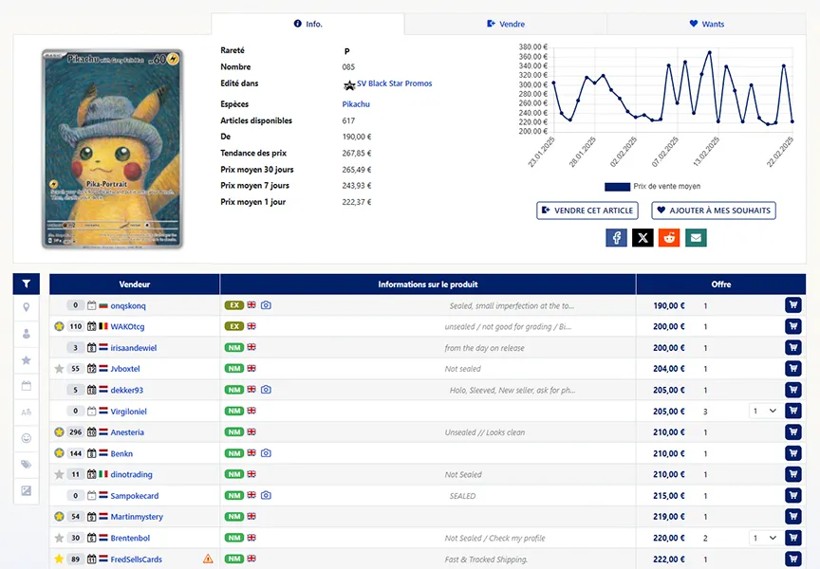
Task: Open seller profile onqskonq
Action: tap(128, 305)
